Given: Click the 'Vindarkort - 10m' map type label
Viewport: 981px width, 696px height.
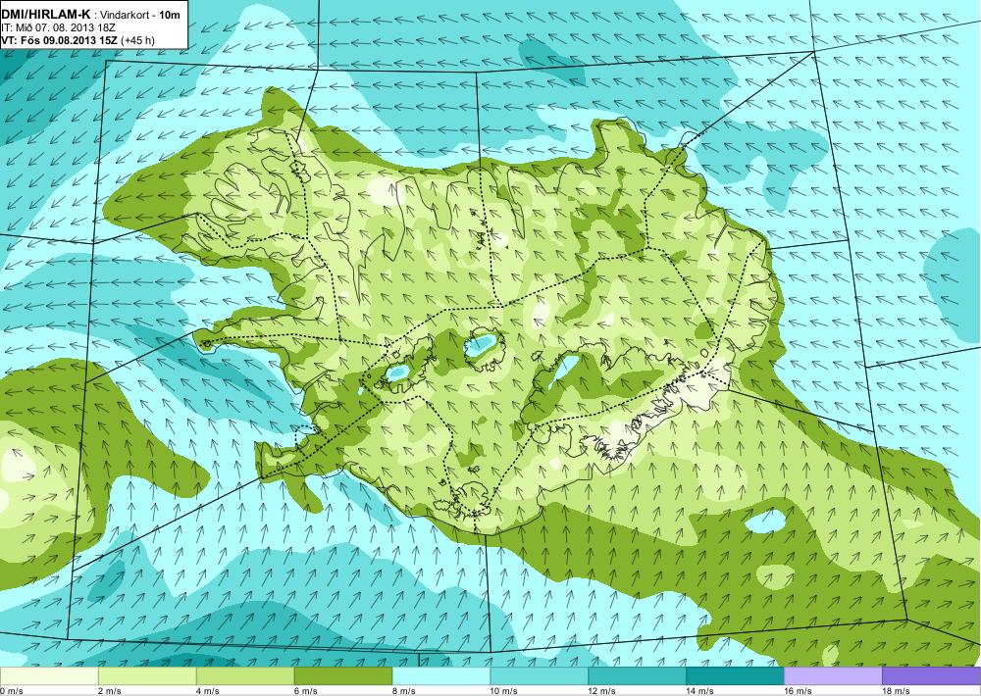Looking at the screenshot, I should click(x=140, y=15).
